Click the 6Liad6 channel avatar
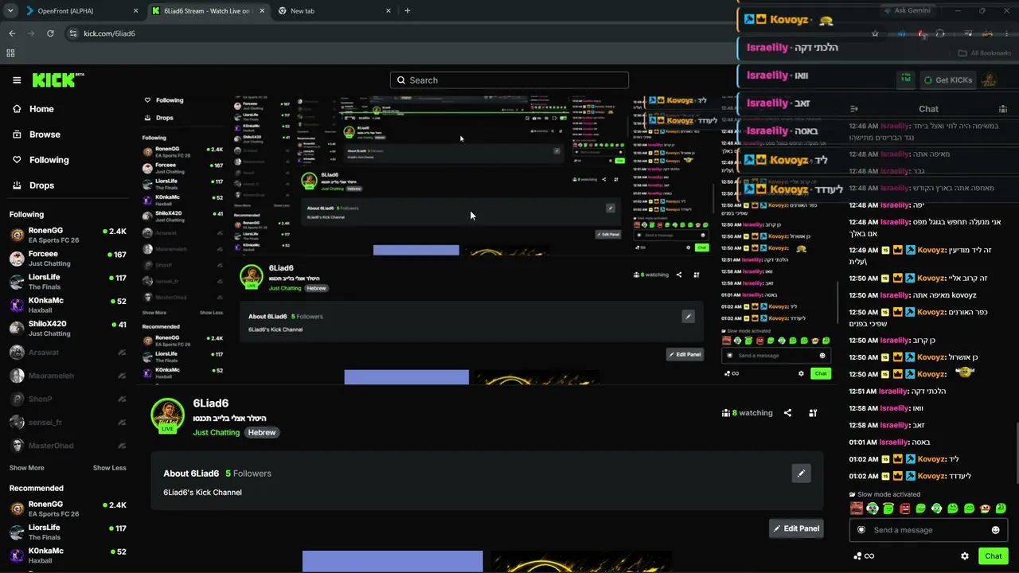Viewport: 1019px width, 573px height. click(168, 415)
